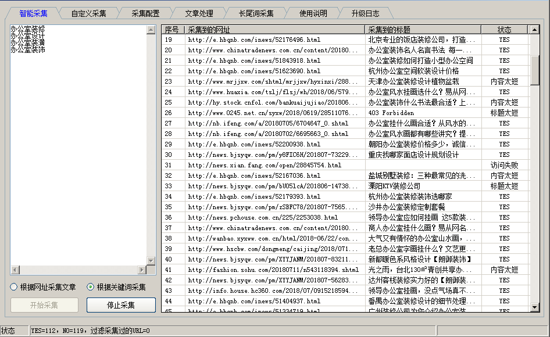Open the 使用说明 tab
Image resolution: width=550 pixels, height=337 pixels.
(x=313, y=13)
